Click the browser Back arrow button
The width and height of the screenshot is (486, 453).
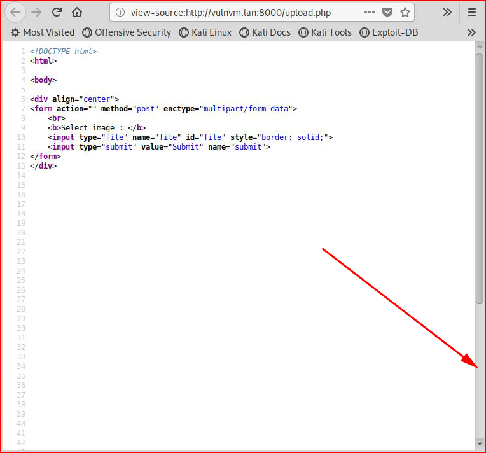tap(15, 13)
